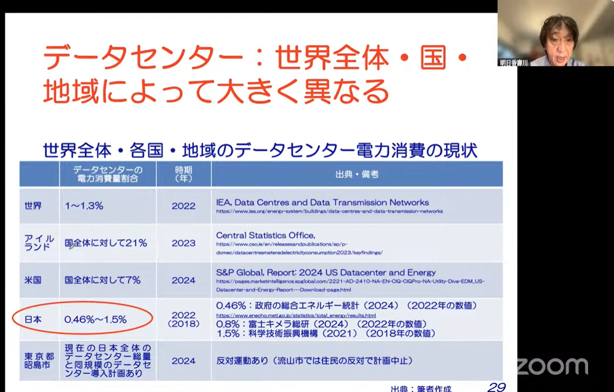Viewport: 614px width, 392px height.
Task: Open the IEA data centres URL link
Action: [329, 212]
